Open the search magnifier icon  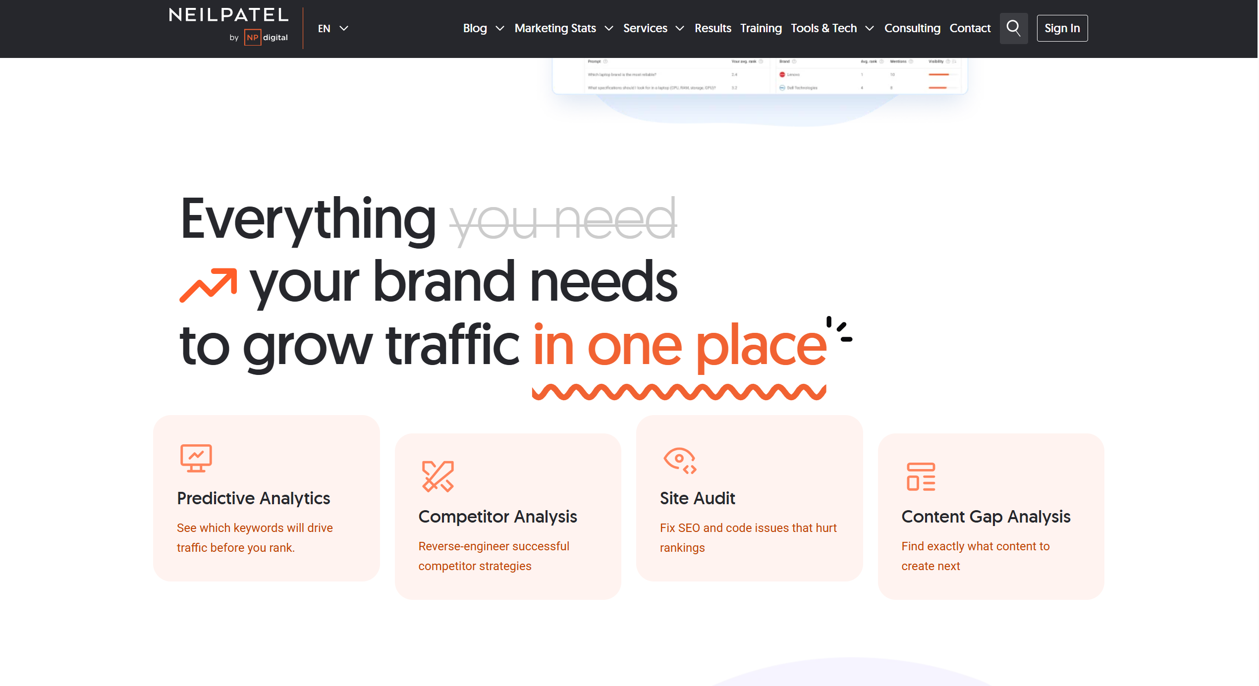point(1015,28)
